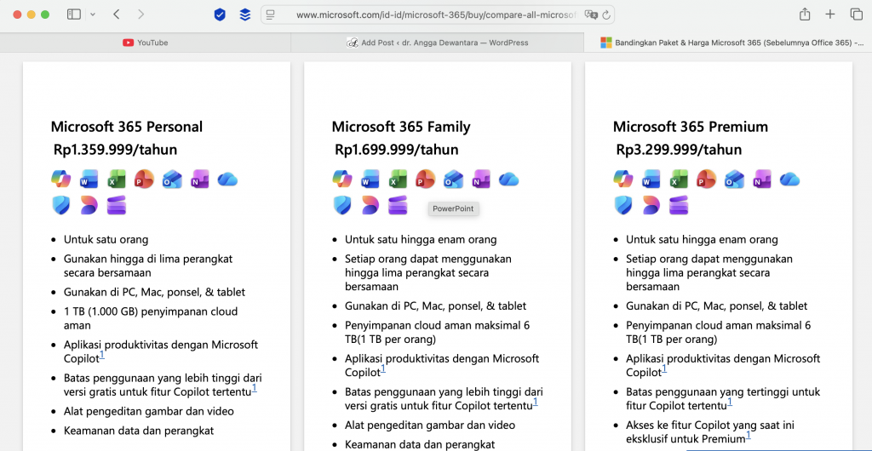The height and width of the screenshot is (451, 872).
Task: Click the Outlook icon under Microsoft 365 Personal
Action: click(172, 180)
